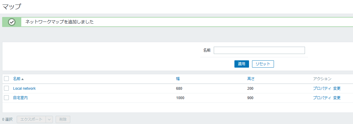Open the 自宅室内 map link
Screen dimensions: 353x124
[x=20, y=98]
